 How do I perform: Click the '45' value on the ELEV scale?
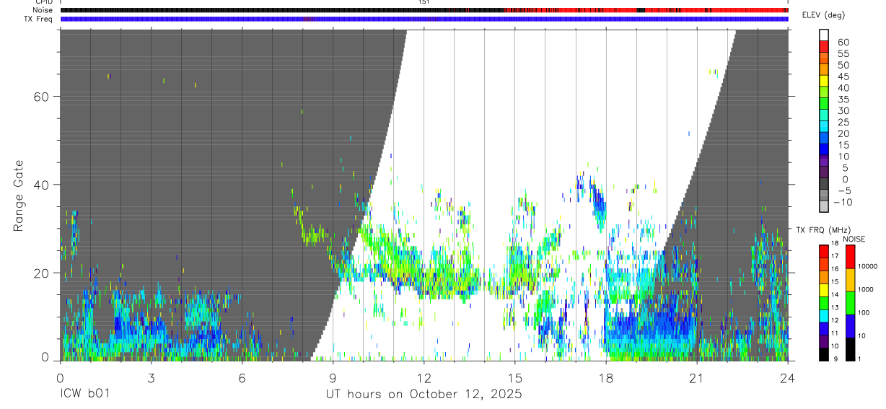tap(843, 76)
